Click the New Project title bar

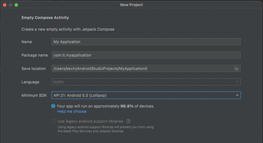click(131, 5)
